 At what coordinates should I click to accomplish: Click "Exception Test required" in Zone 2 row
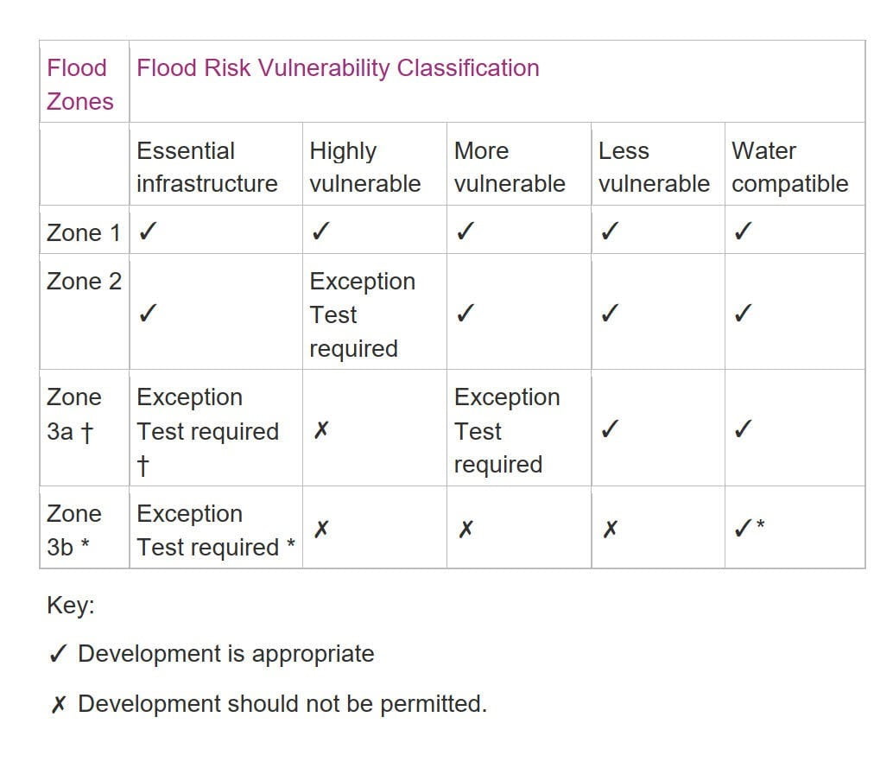click(362, 314)
